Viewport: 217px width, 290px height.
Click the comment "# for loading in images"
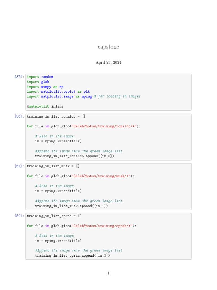[x=117, y=96]
